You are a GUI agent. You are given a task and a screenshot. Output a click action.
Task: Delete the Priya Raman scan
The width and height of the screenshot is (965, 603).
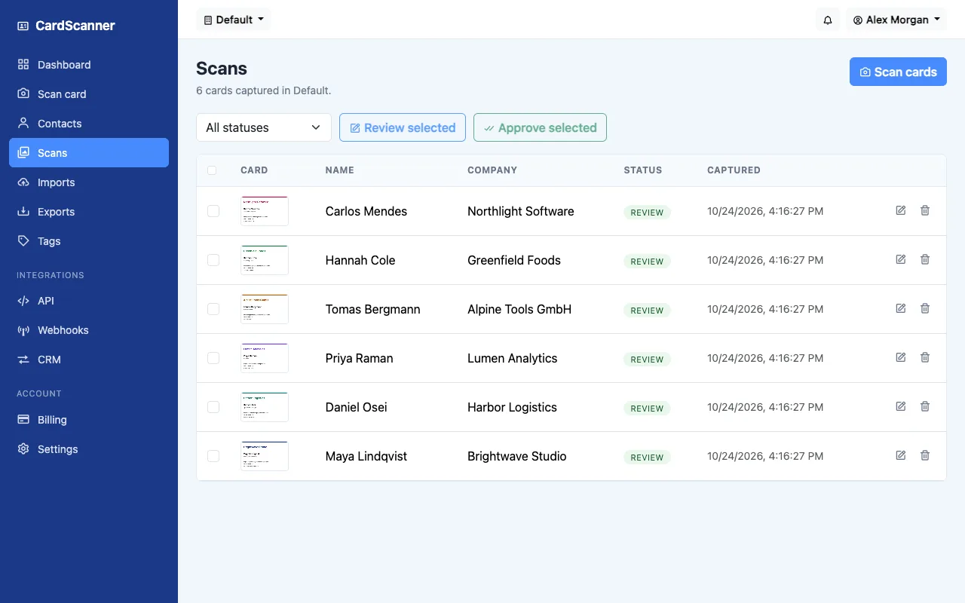click(x=925, y=357)
